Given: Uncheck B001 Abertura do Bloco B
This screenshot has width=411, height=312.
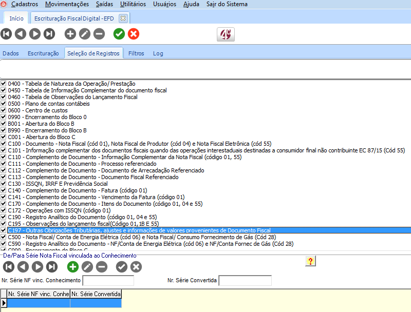Looking at the screenshot, I should [x=4, y=124].
